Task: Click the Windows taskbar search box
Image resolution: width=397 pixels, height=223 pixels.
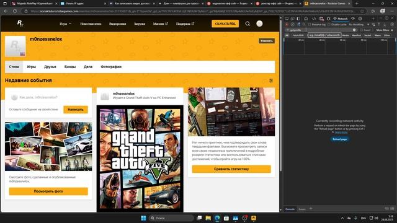Action: (x=171, y=218)
